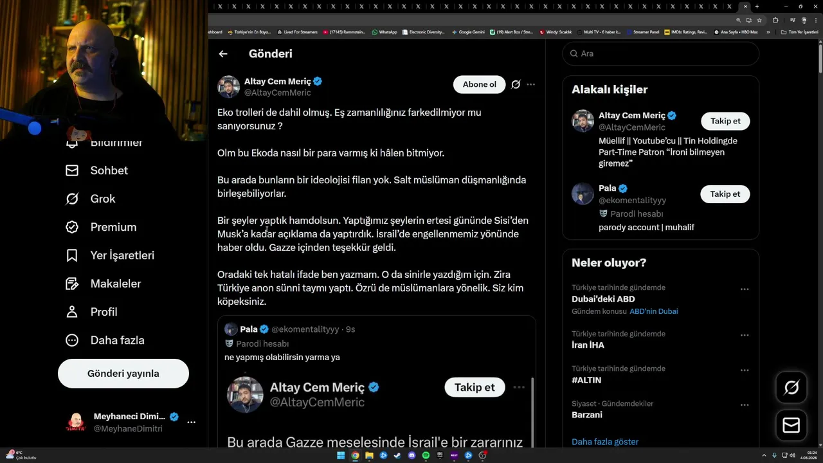Open the Windy: Sıcaklık bookmark

556,32
